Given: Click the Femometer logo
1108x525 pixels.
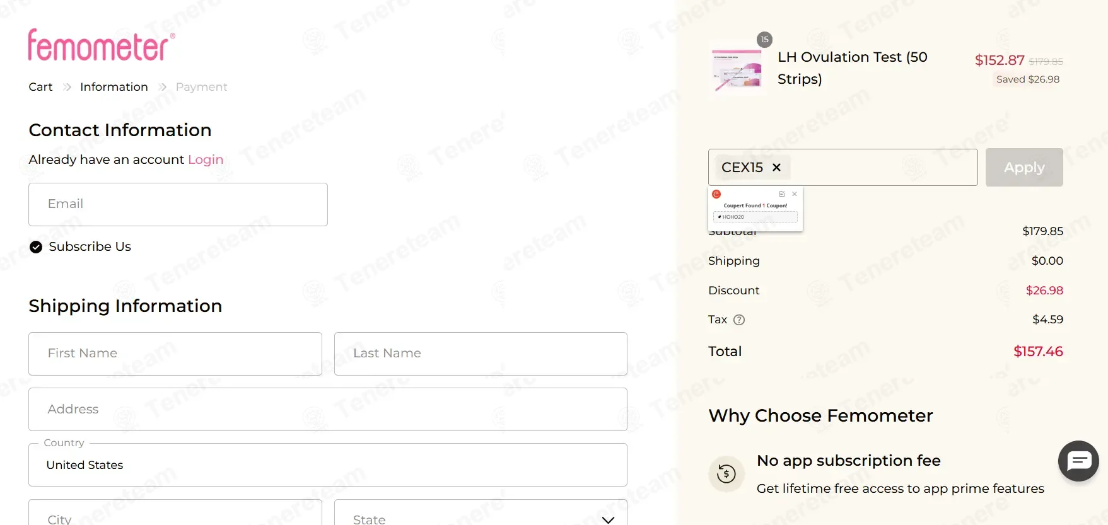Looking at the screenshot, I should 102,45.
